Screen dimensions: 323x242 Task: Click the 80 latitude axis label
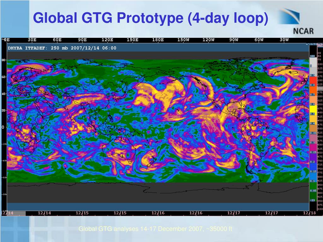tap(4, 60)
